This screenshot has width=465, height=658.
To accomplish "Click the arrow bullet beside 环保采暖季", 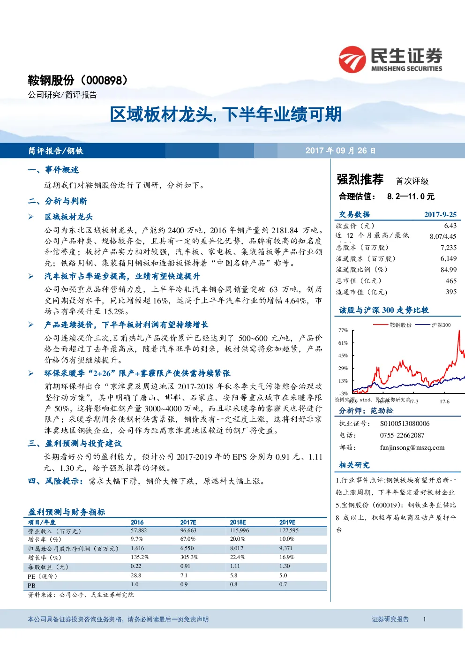I will [31, 373].
